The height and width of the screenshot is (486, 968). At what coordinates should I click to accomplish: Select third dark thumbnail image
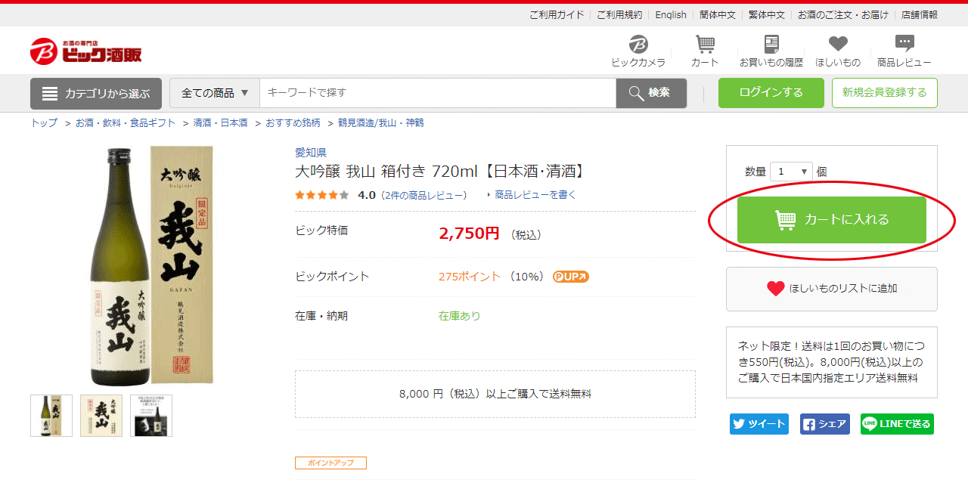pos(151,416)
